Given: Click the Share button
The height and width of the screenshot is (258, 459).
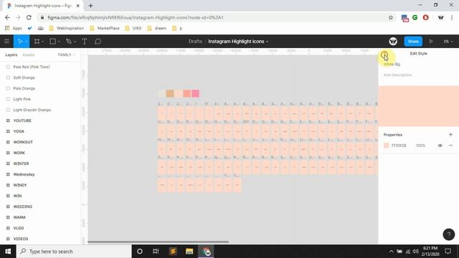Looking at the screenshot, I should pos(413,42).
